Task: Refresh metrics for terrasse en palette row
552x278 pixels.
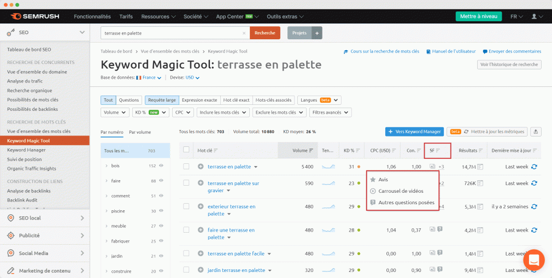Action: coord(534,167)
